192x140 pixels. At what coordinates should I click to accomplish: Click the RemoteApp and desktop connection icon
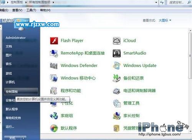pyautogui.click(x=54, y=53)
